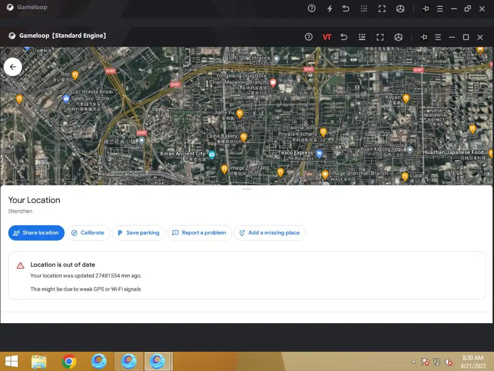
Task: Click the bottom sheet drag handle
Action: (x=247, y=189)
